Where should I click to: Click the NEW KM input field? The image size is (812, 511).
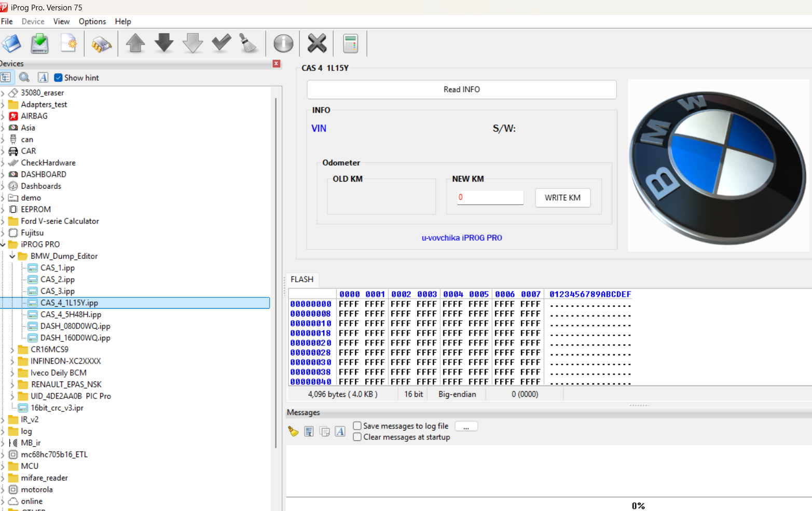(490, 198)
